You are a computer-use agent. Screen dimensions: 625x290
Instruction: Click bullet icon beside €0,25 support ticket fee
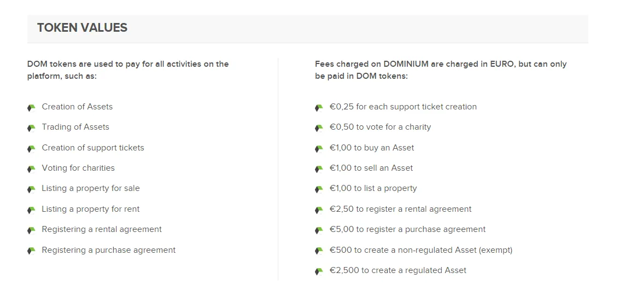(x=319, y=108)
